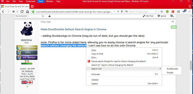193x94 pixels.
Task: Click the Guru badge
Action: (27, 52)
